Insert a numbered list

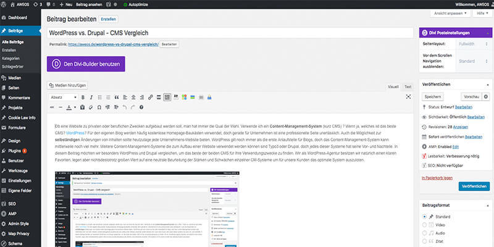(x=109, y=98)
